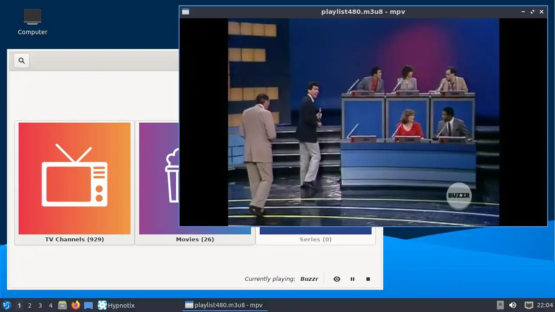Click the 22:04 panel clock

coord(545,305)
